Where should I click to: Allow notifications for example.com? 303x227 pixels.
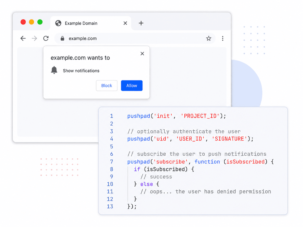(x=132, y=86)
